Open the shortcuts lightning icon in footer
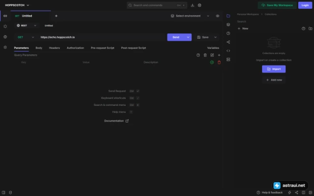This screenshot has height=196, width=314. point(289,193)
